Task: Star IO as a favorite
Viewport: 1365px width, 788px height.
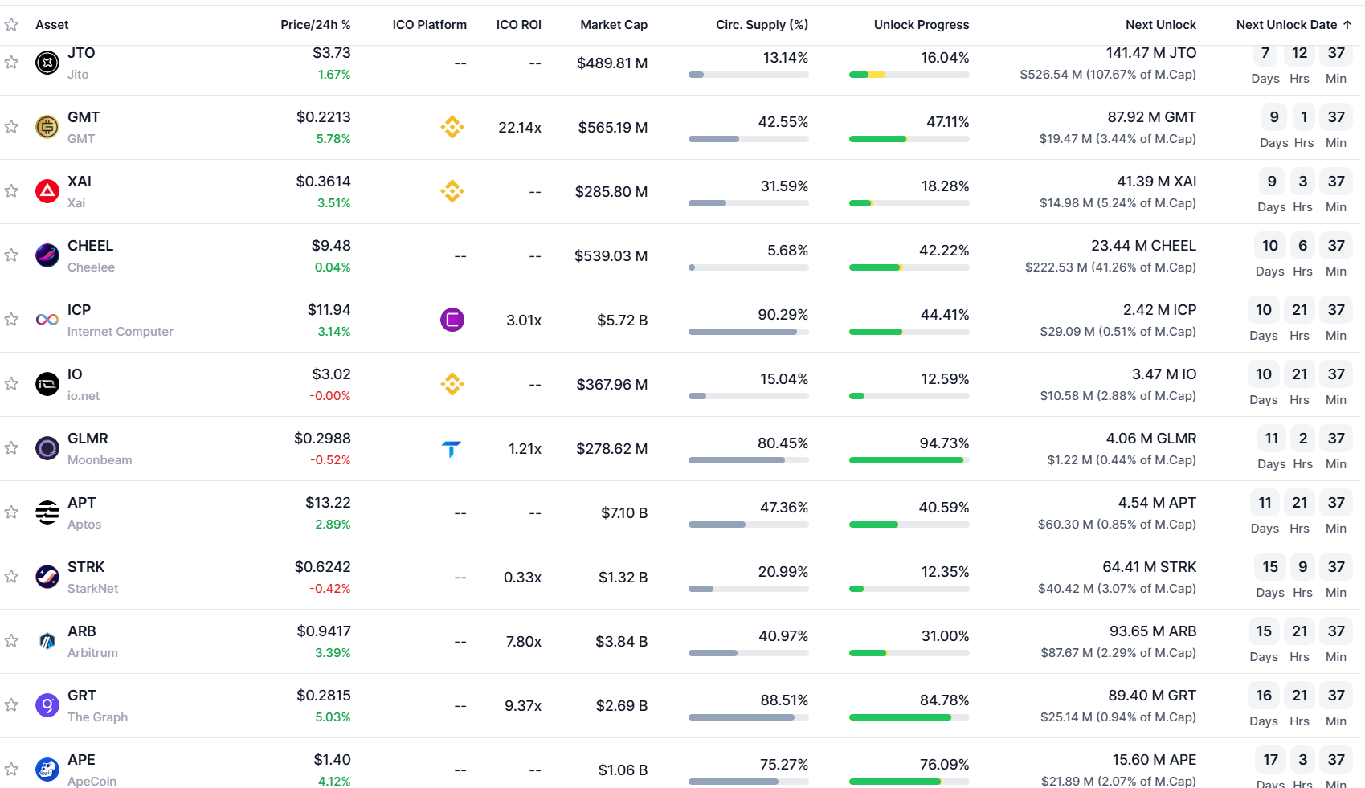Action: pyautogui.click(x=11, y=383)
